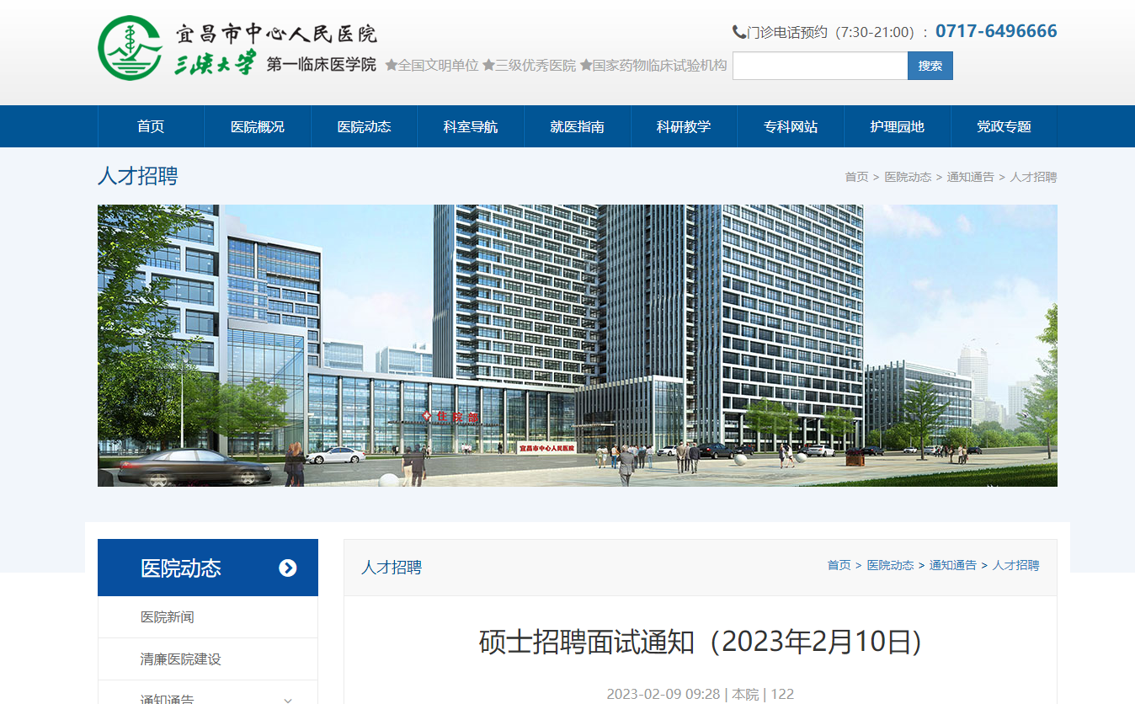Select 医院新闻 in the sidebar

coord(207,617)
